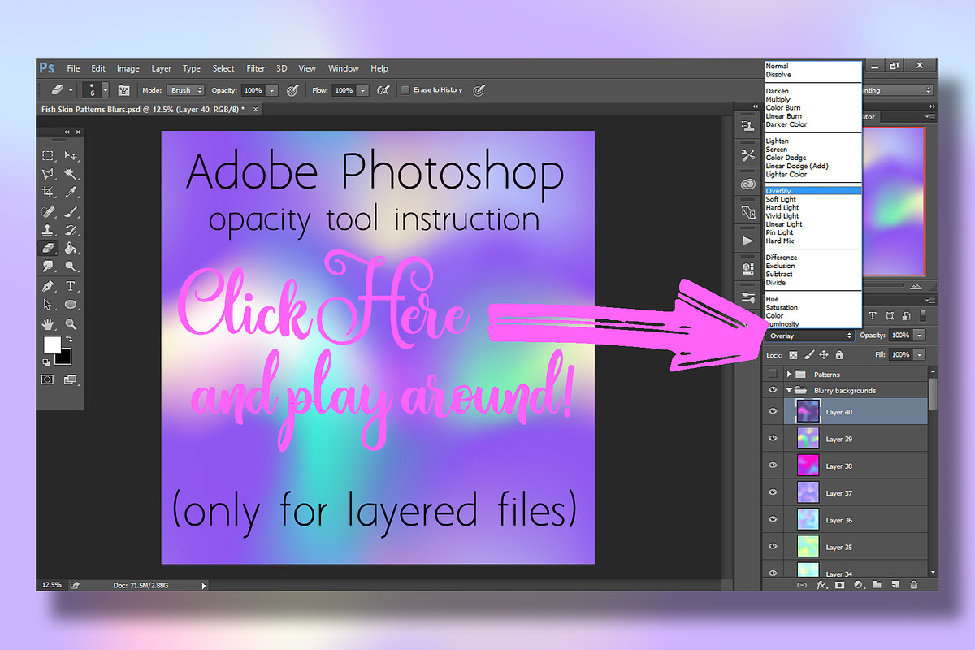Open the eraser Mode dropdown

[186, 90]
